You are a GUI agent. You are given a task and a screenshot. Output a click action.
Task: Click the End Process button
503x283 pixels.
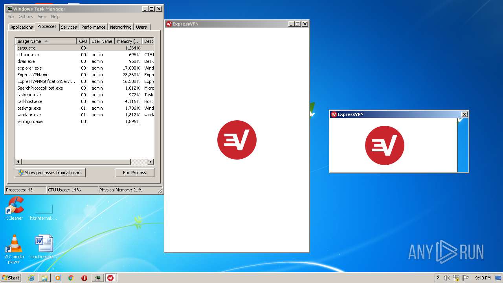pos(135,173)
